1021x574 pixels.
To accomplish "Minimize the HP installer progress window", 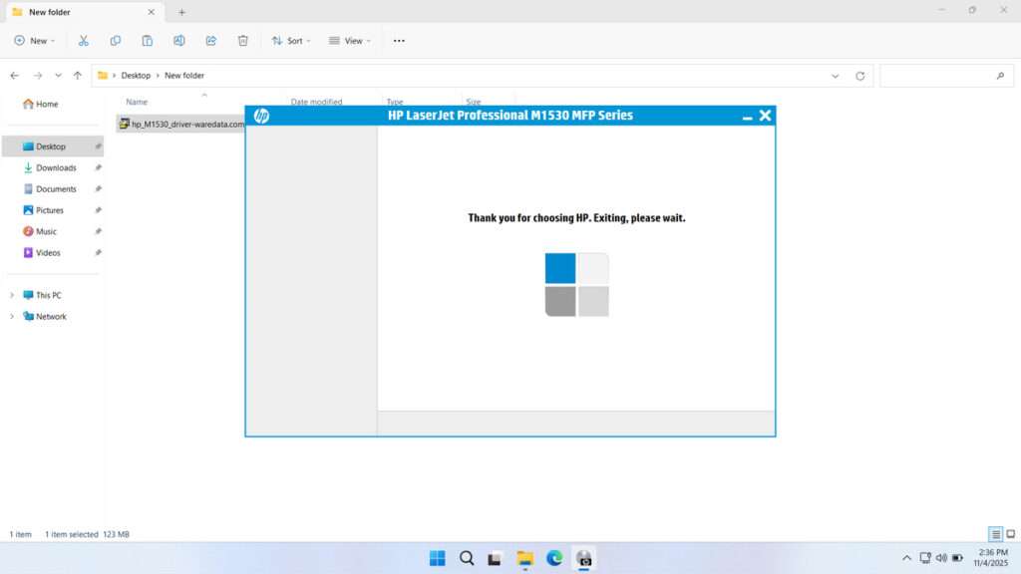I will pyautogui.click(x=746, y=115).
